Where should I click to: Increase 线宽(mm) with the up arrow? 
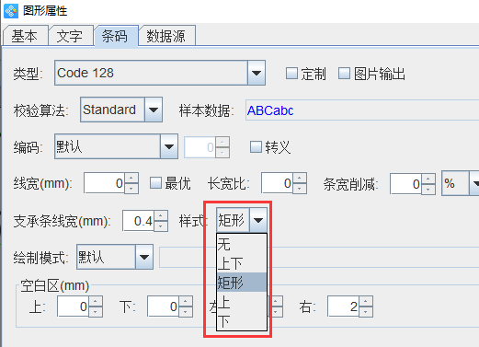(x=131, y=178)
